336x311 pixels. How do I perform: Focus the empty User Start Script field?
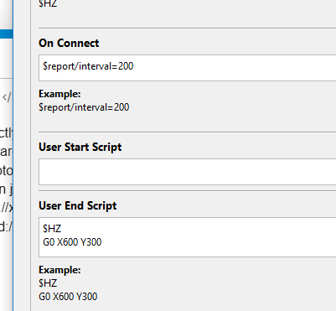coord(187,172)
